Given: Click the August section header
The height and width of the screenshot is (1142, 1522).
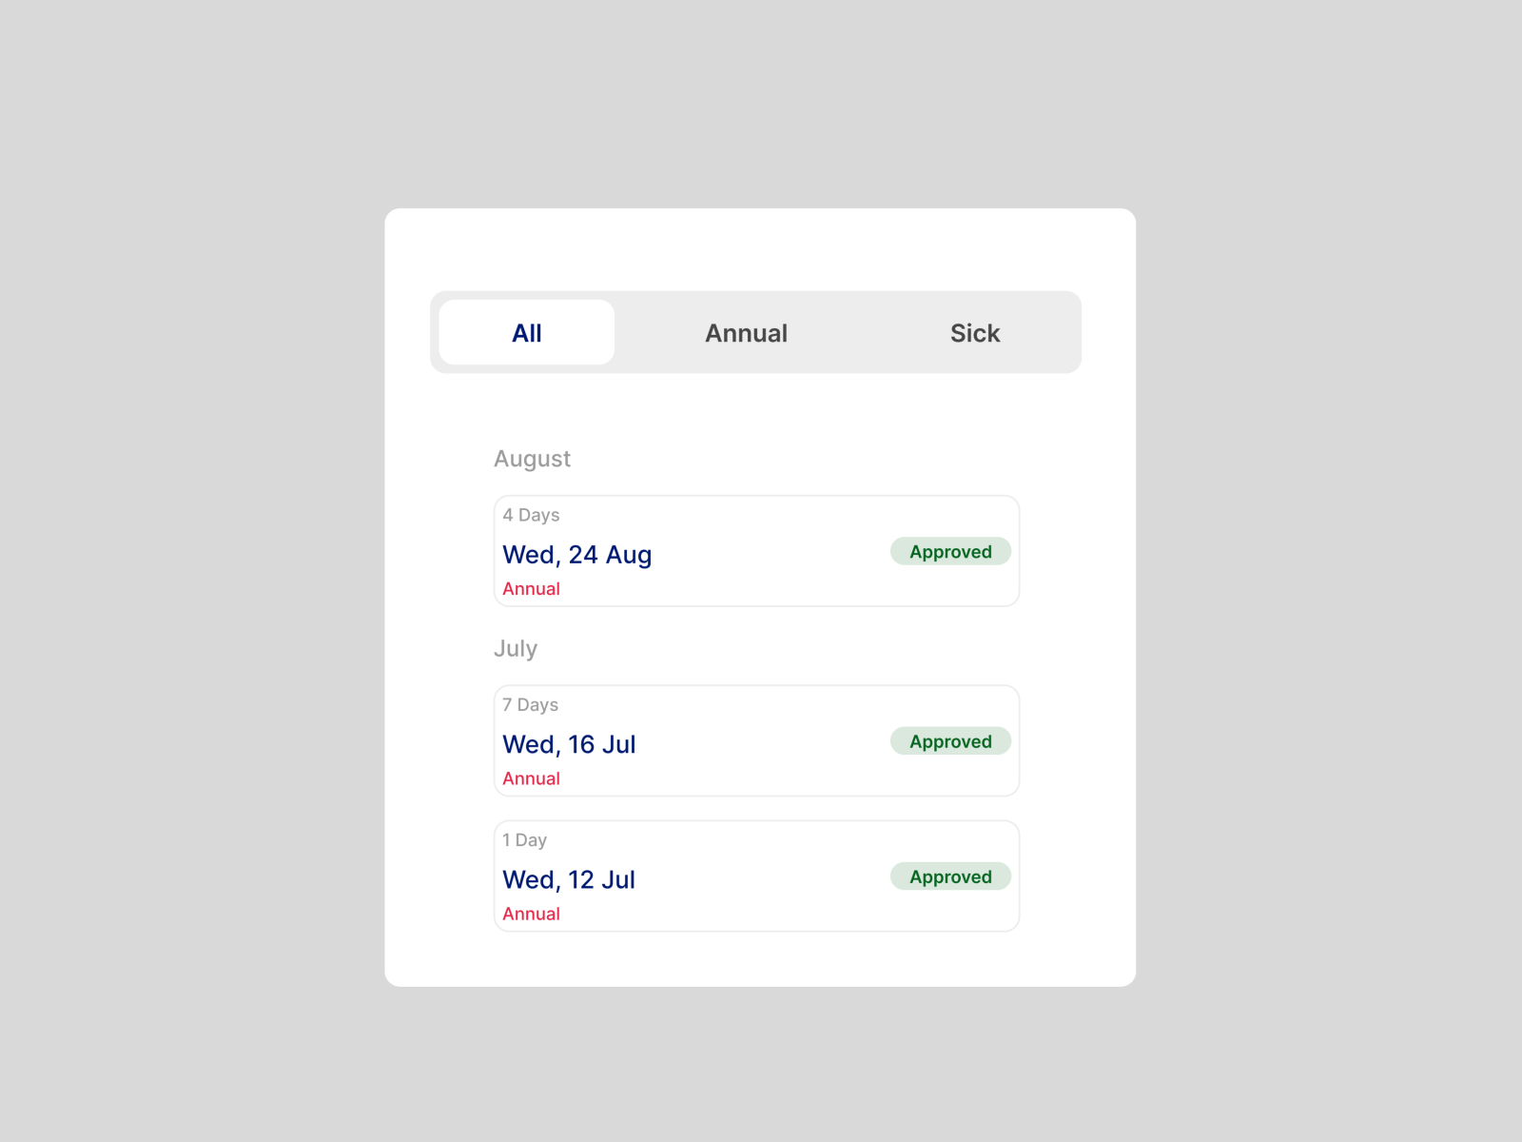Looking at the screenshot, I should point(532,459).
